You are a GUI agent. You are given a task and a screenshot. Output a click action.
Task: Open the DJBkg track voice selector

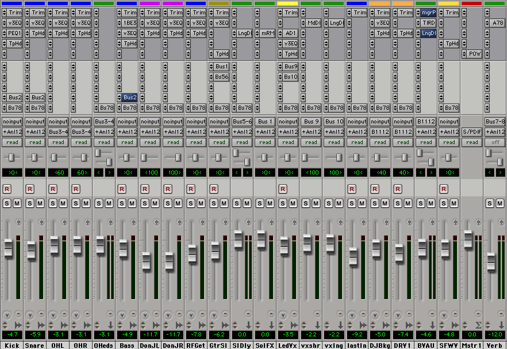375,315
